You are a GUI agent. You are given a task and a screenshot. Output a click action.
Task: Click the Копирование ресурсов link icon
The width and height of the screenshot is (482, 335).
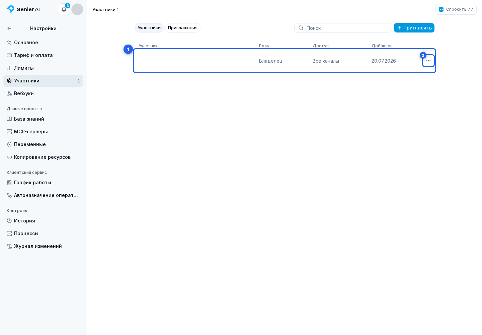(9, 157)
